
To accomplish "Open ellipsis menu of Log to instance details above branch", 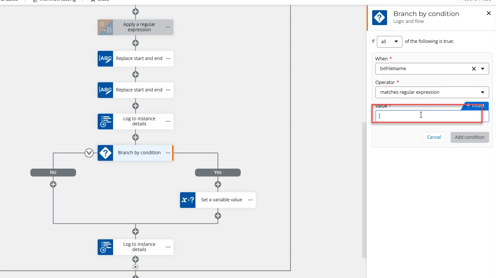I will (x=168, y=121).
